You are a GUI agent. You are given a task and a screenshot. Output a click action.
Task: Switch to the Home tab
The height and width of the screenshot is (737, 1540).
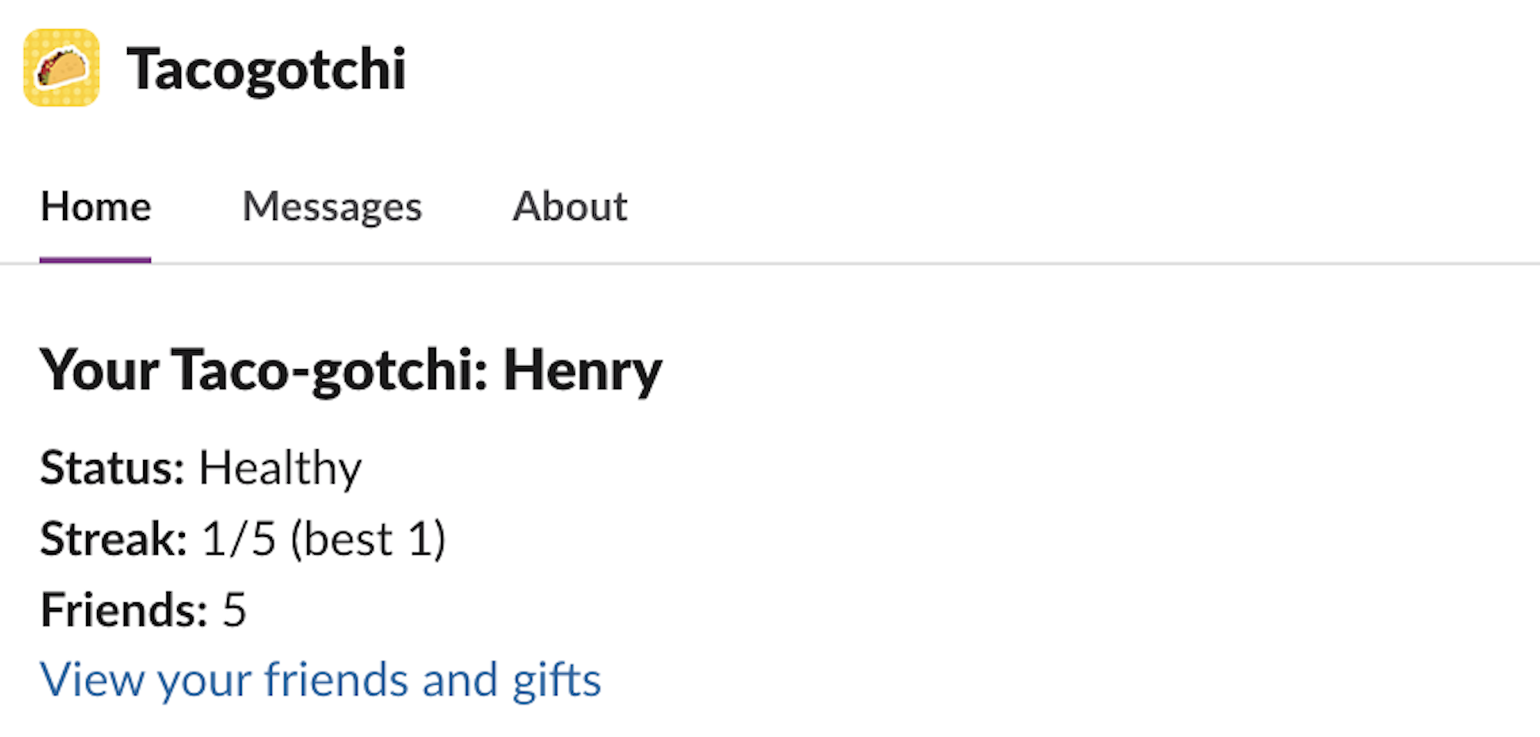95,206
